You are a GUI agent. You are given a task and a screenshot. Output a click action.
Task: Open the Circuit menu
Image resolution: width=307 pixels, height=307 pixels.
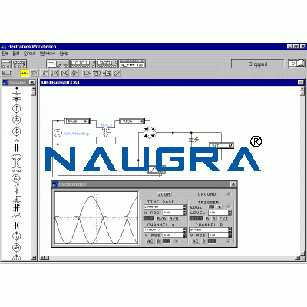pyautogui.click(x=30, y=54)
